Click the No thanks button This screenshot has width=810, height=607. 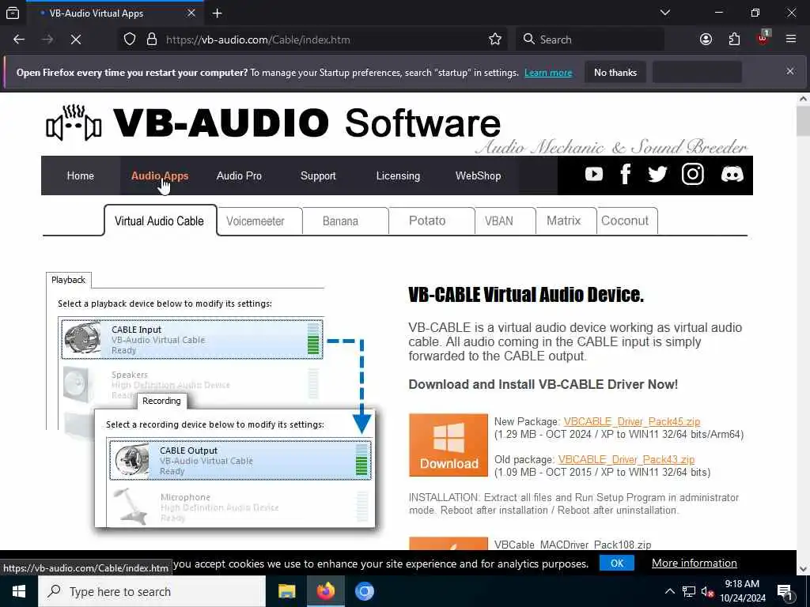(x=615, y=72)
